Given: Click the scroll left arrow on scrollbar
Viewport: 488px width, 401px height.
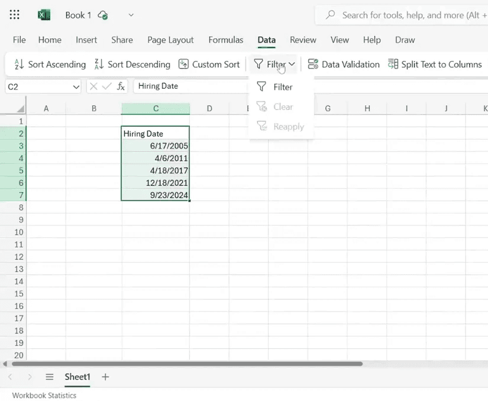Looking at the screenshot, I should (5, 364).
